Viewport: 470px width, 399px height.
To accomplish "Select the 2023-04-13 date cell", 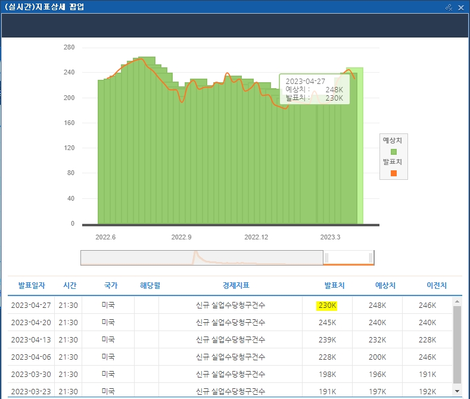I will click(x=31, y=339).
